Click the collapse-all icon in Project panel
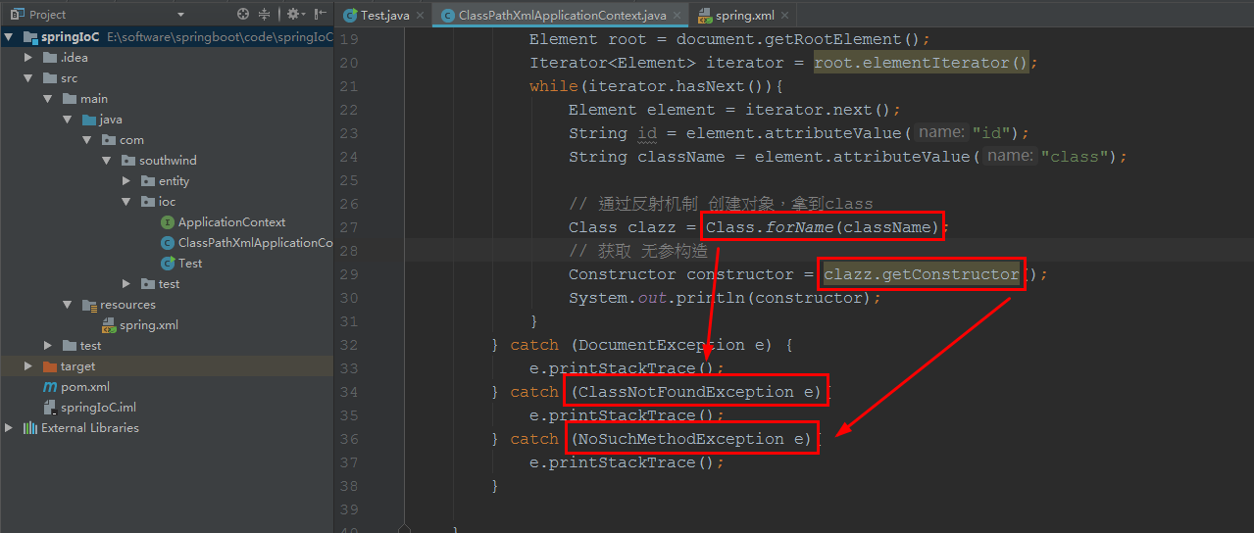Screen dimensions: 1254x533 click(265, 14)
